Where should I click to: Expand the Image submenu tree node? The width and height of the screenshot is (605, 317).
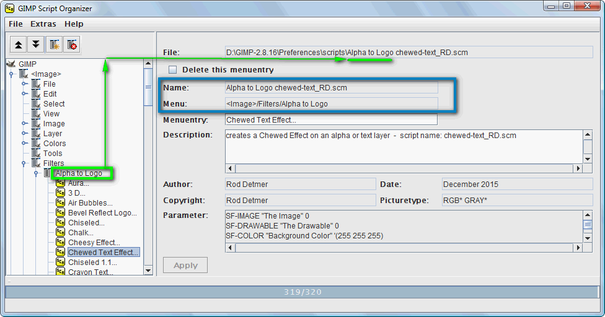(x=24, y=124)
